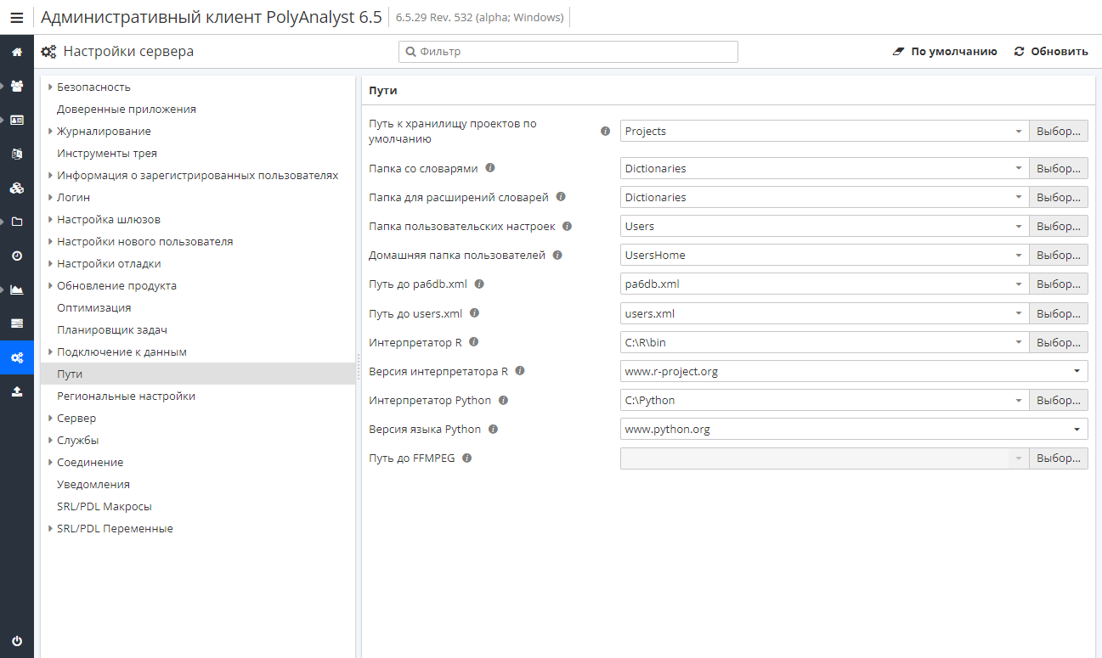
Task: Open the Projects path dropdown arrow
Action: pyautogui.click(x=1019, y=132)
